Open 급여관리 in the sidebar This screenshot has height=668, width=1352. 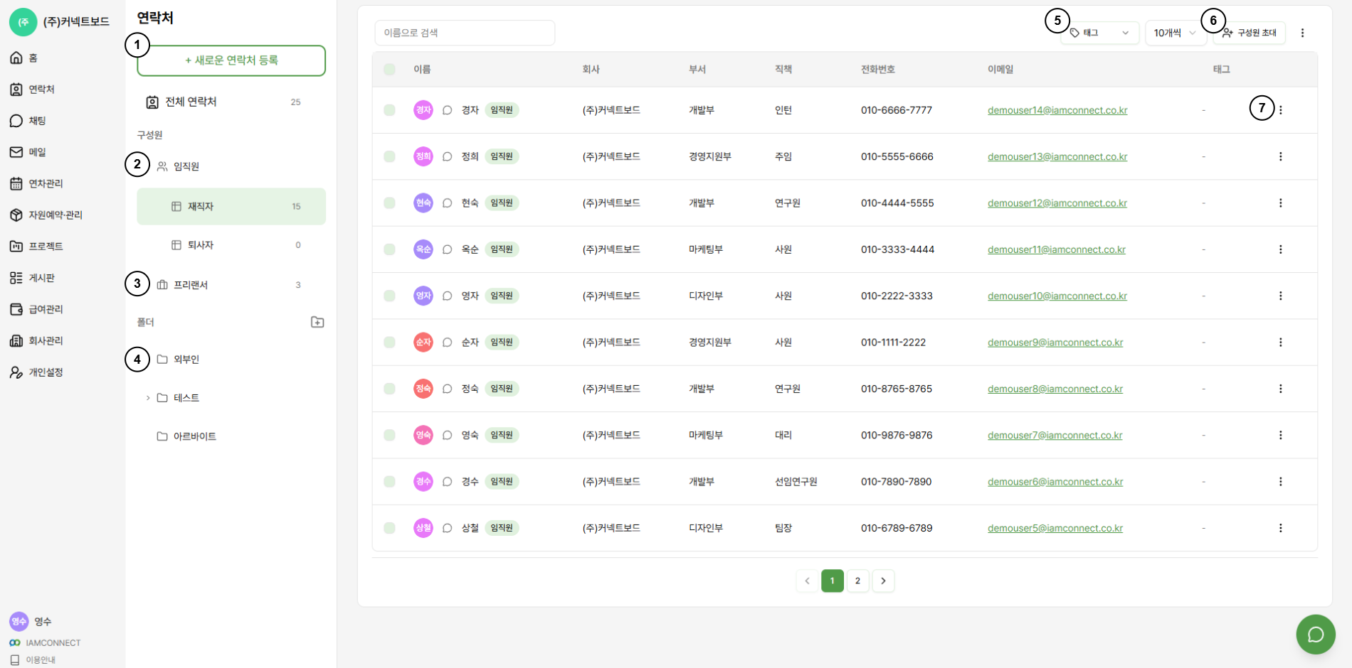(37, 309)
